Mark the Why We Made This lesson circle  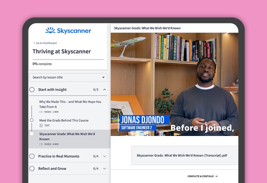point(32,101)
